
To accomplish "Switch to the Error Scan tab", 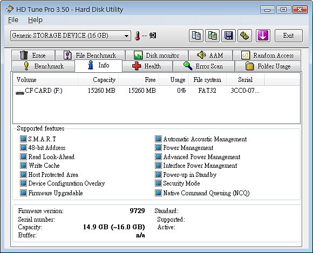I will coord(203,66).
